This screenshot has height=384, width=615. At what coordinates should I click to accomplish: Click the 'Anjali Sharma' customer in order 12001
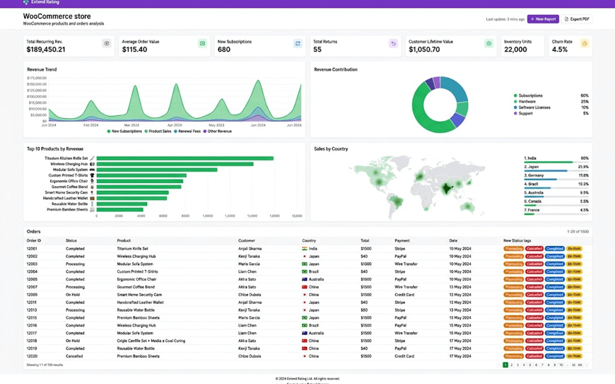(250, 248)
